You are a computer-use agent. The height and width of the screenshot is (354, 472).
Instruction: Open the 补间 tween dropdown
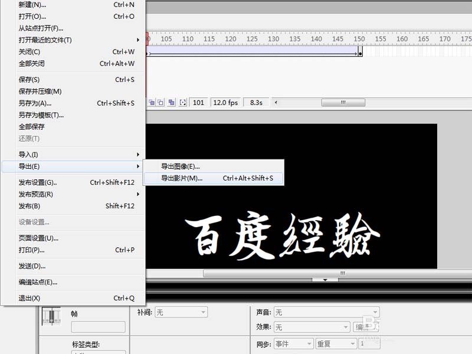(x=181, y=313)
